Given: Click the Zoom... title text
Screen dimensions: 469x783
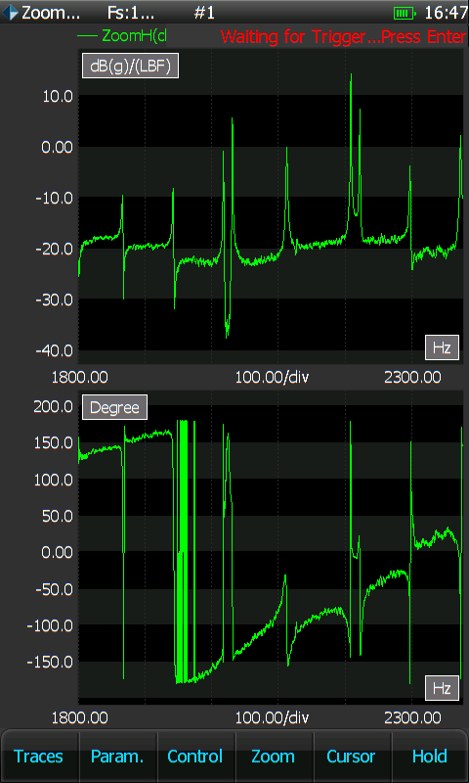Looking at the screenshot, I should point(51,13).
